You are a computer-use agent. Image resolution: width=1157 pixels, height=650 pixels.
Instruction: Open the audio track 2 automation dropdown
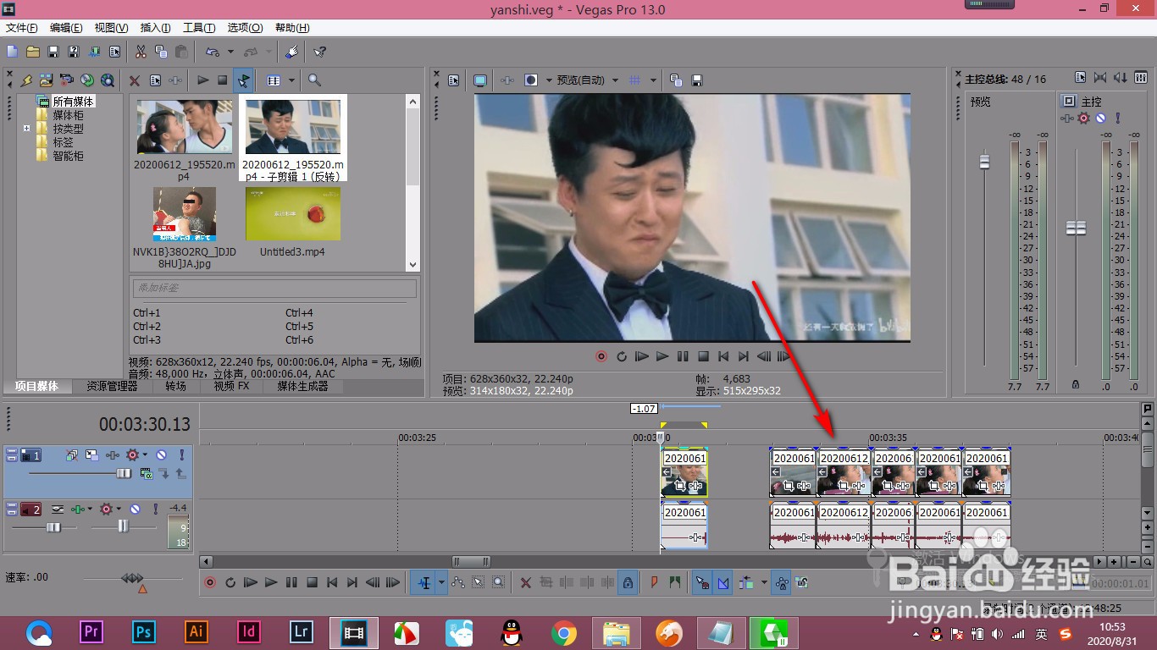click(x=119, y=509)
